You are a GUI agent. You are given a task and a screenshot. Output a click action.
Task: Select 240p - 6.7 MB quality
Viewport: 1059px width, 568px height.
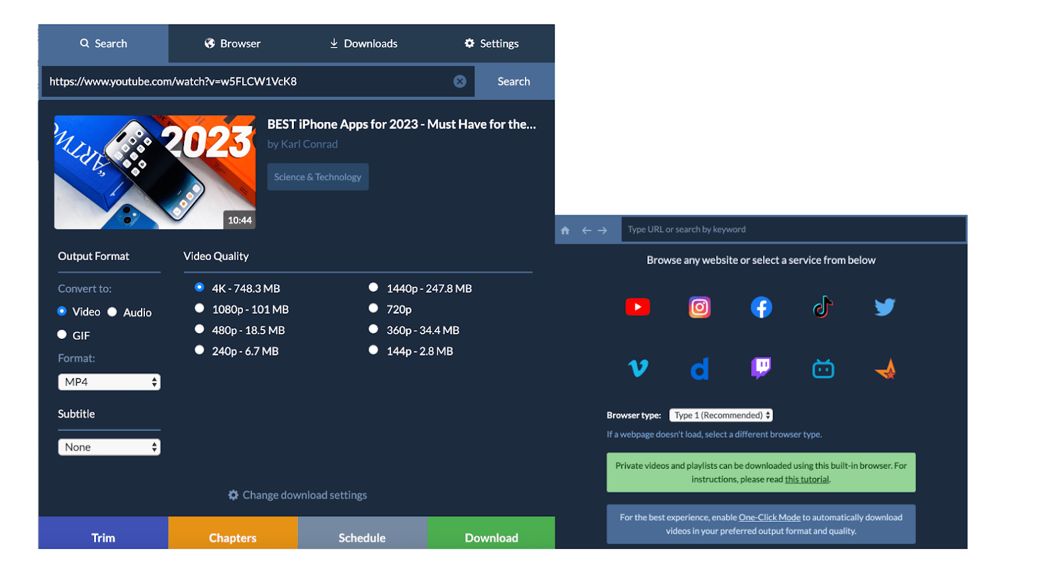199,350
